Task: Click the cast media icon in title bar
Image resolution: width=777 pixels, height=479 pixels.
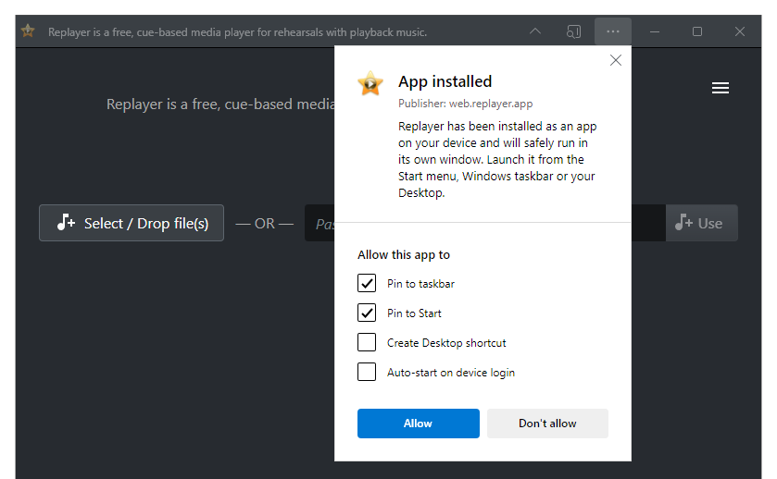Action: coord(573,31)
